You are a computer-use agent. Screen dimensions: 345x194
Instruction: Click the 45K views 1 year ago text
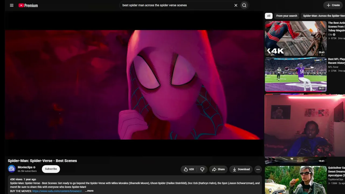click(x=23, y=179)
